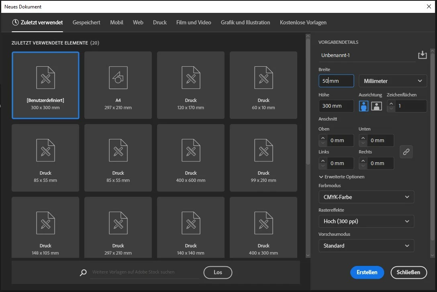This screenshot has width=437, height=292.
Task: Switch to Gespeichert tab
Action: (86, 22)
